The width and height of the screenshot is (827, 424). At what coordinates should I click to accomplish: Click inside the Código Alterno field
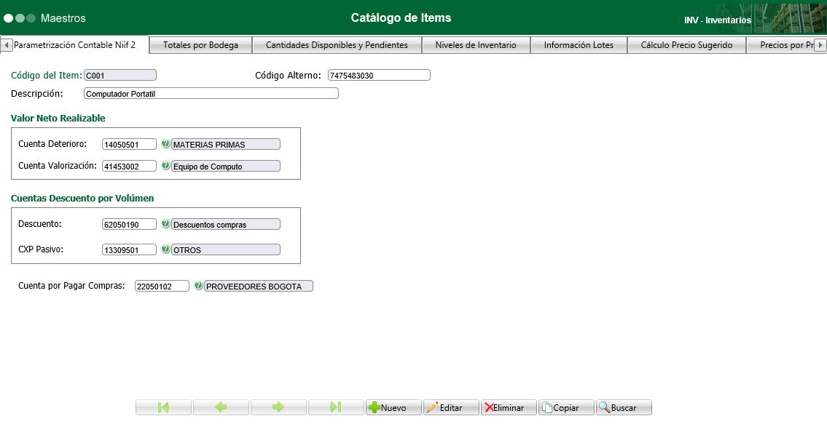pyautogui.click(x=379, y=74)
